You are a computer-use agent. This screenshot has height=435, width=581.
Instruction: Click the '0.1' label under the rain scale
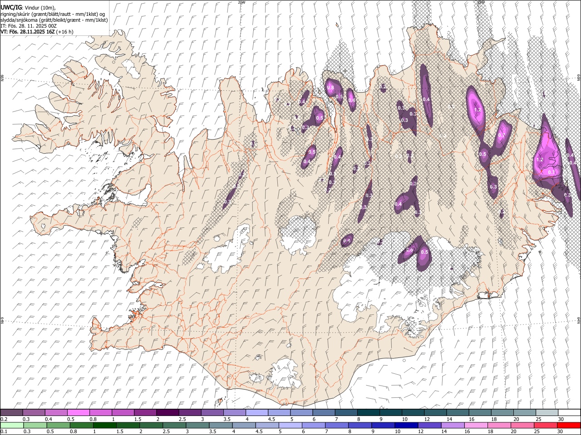click(x=4, y=432)
